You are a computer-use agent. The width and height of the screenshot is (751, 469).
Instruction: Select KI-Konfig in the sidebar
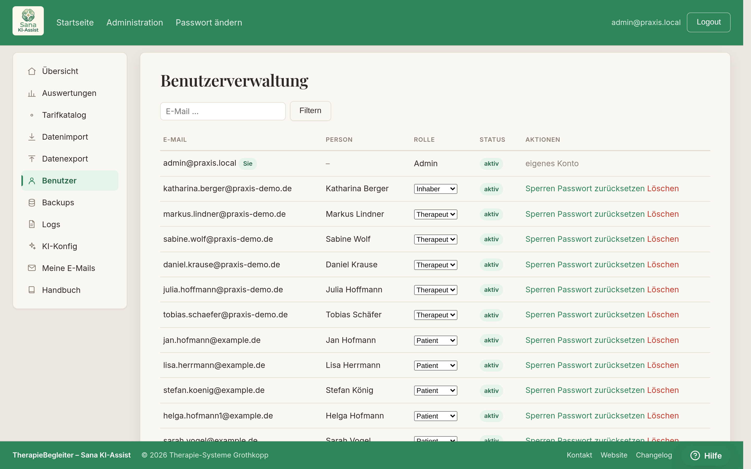click(x=70, y=246)
